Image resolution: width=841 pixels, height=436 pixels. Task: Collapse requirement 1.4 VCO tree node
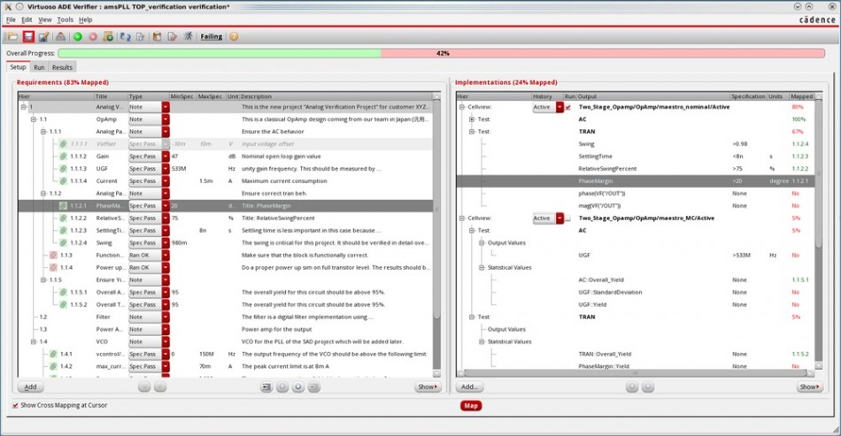click(x=34, y=341)
